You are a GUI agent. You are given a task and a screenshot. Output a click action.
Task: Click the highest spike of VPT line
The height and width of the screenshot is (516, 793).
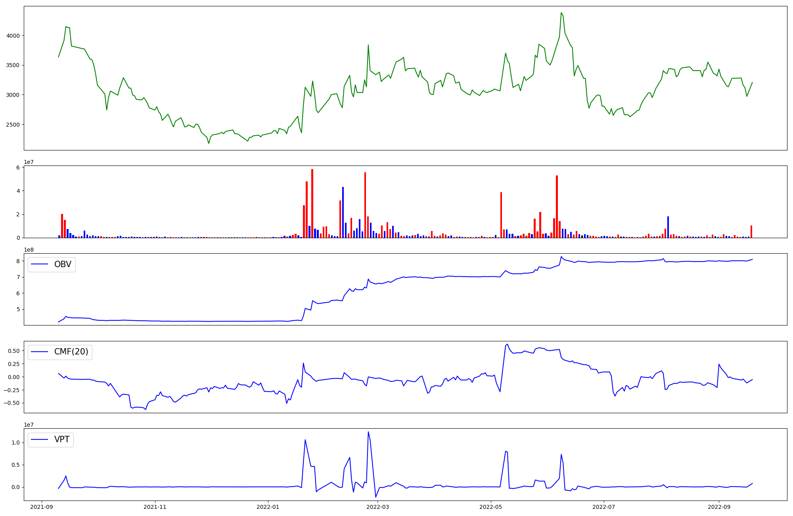coord(368,432)
